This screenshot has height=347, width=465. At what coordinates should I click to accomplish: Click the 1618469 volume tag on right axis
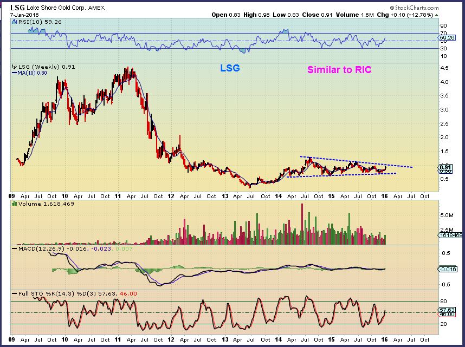click(450, 235)
